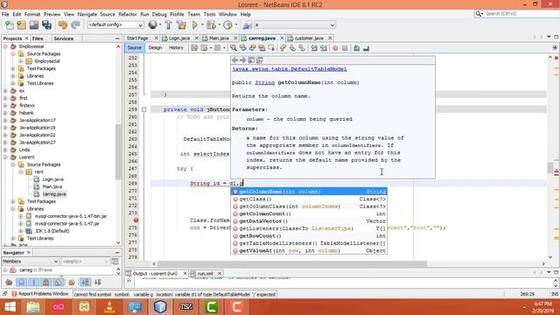Open VLC cone icon in taskbar
The width and height of the screenshot is (560, 315).
click(109, 307)
